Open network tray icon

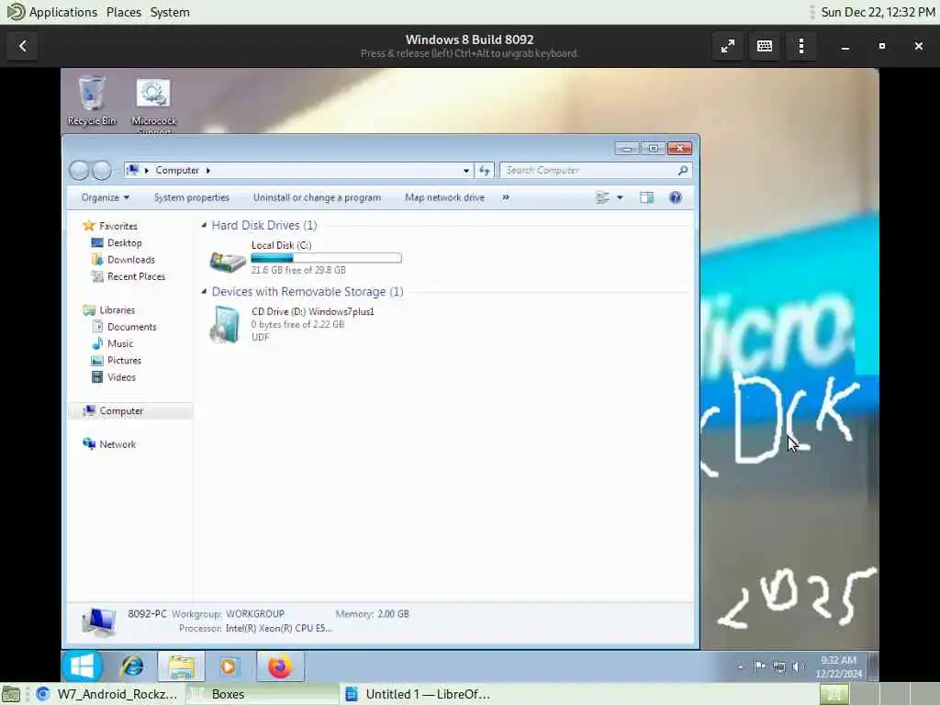[778, 666]
